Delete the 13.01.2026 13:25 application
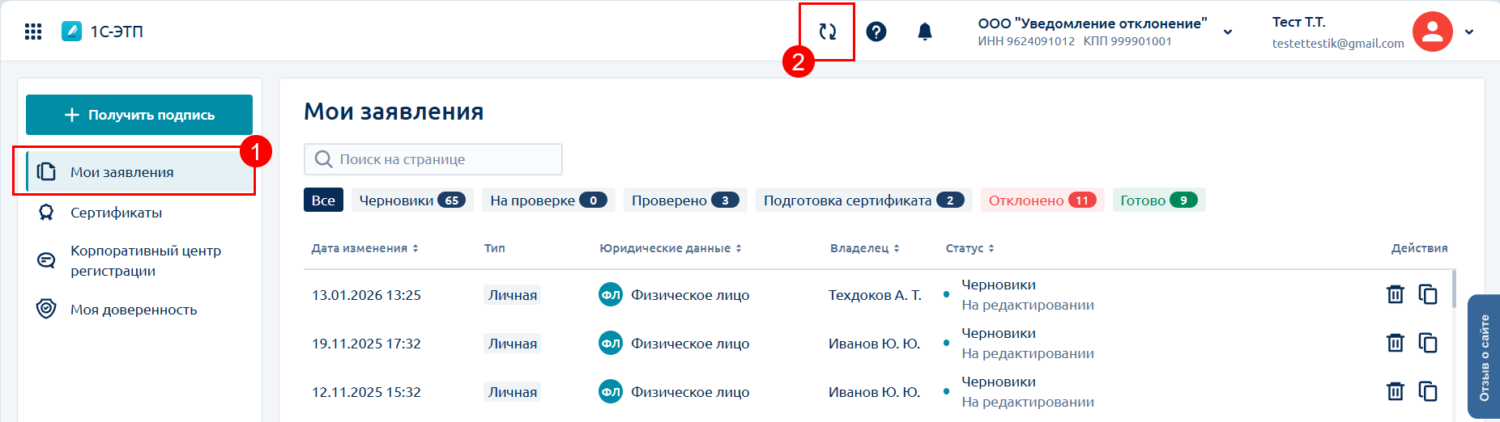This screenshot has width=1500, height=422. click(x=1395, y=294)
